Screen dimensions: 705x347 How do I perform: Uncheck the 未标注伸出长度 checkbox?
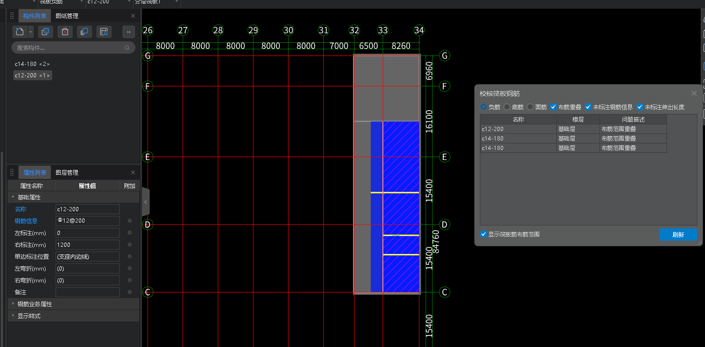[640, 107]
